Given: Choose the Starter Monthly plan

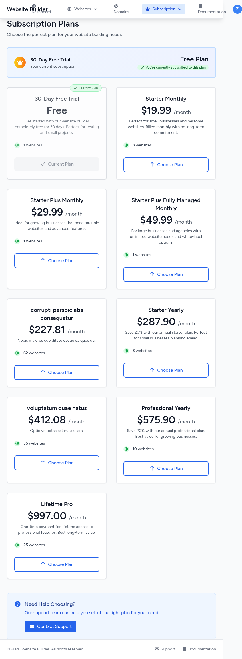Looking at the screenshot, I should (166, 165).
